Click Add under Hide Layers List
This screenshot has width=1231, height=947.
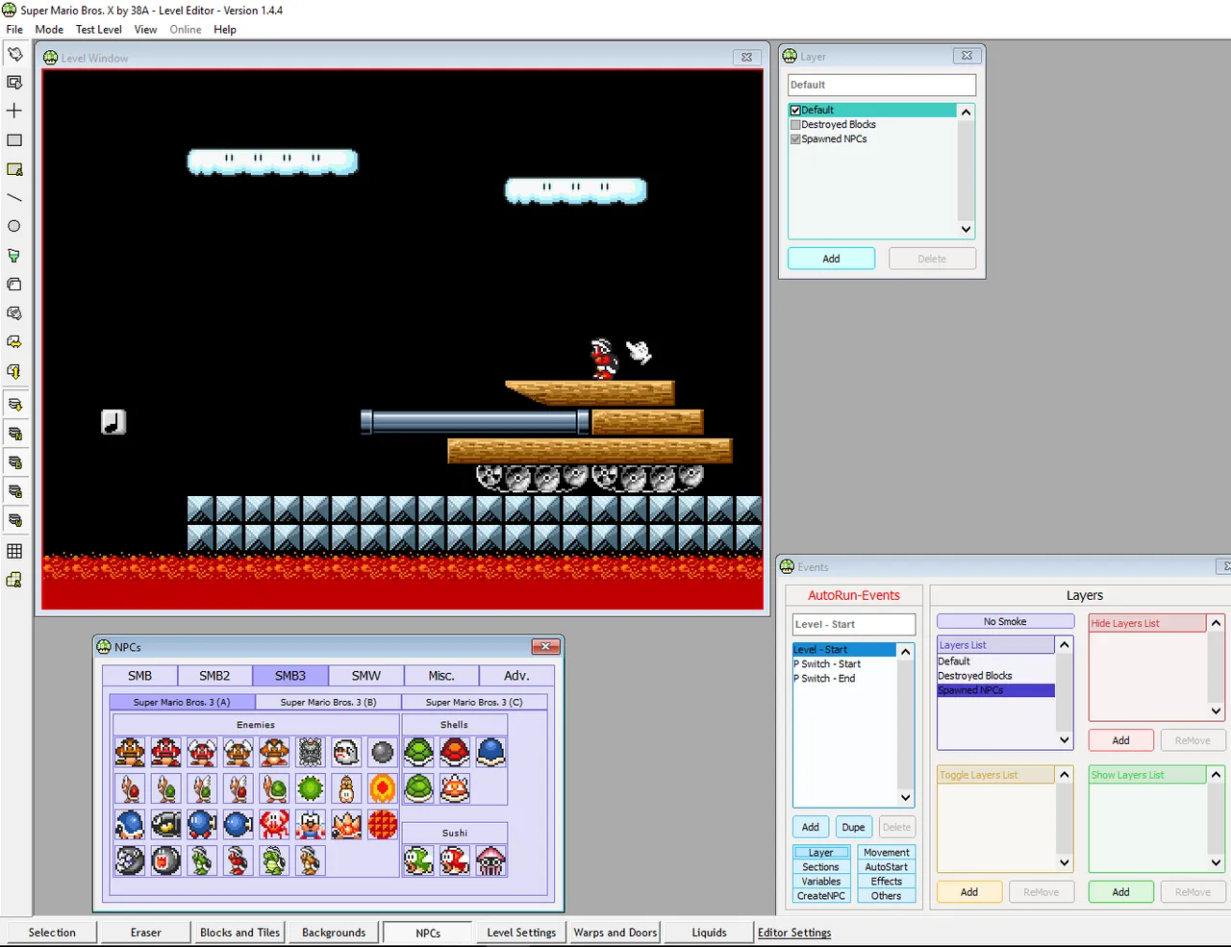(x=1120, y=740)
